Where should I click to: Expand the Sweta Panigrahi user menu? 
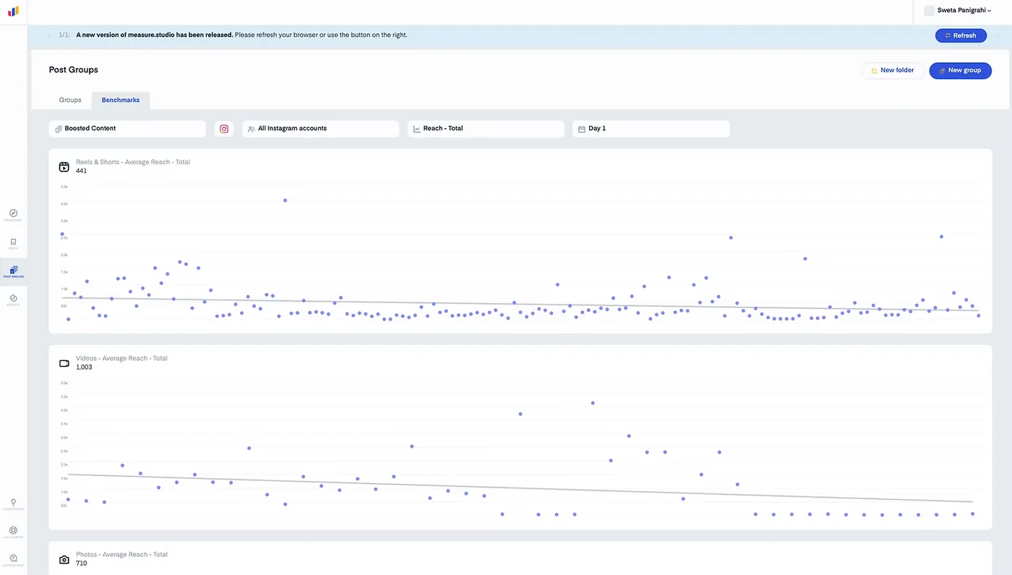click(x=958, y=10)
